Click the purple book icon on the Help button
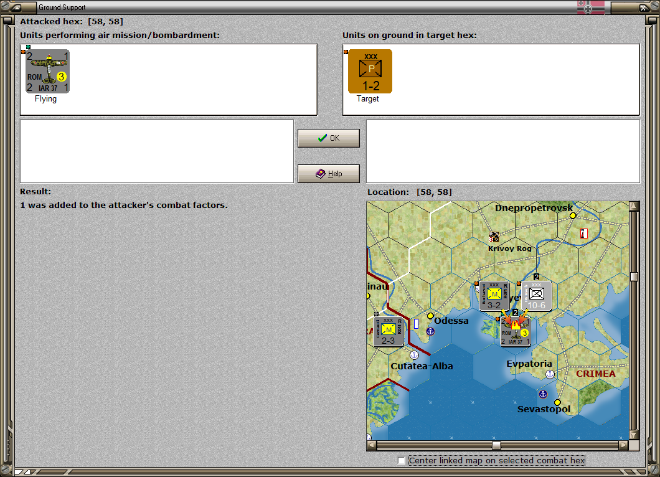This screenshot has height=477, width=660. (320, 174)
